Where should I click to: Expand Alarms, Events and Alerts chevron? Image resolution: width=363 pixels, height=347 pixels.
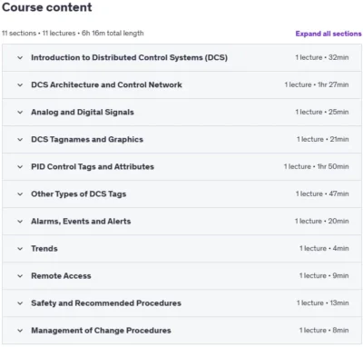tap(20, 222)
